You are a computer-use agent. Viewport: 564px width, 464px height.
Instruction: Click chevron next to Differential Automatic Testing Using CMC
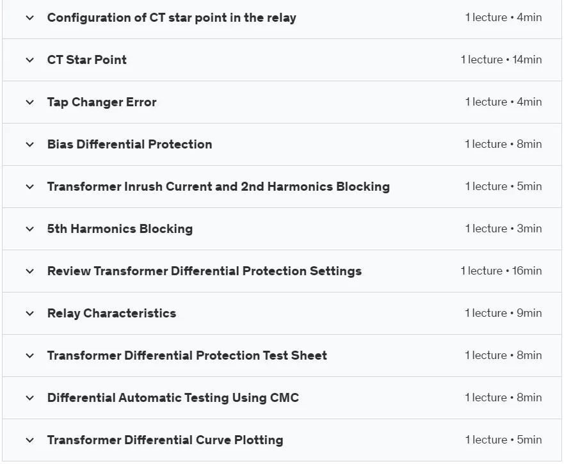click(30, 398)
